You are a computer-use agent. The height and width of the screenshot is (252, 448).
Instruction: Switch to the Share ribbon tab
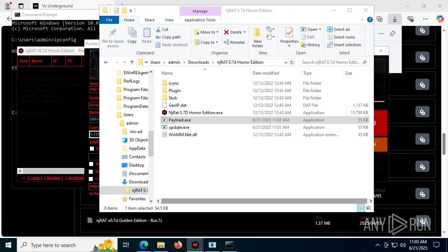coord(149,20)
